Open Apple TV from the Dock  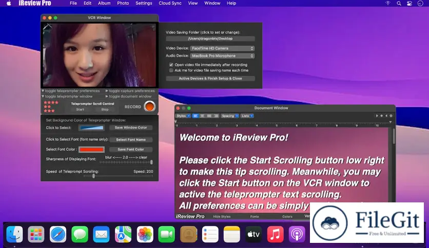tap(254, 234)
